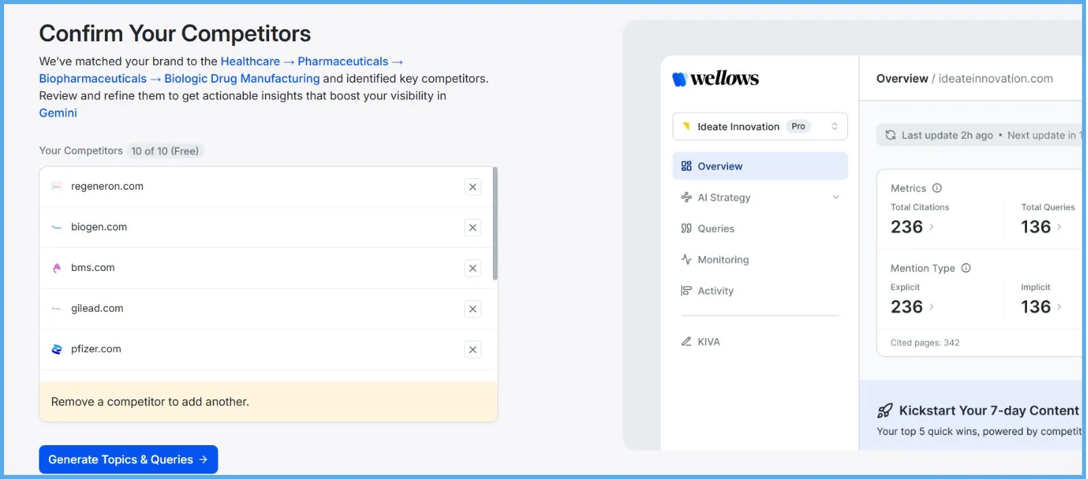Click the biogen.com favicon

(57, 227)
